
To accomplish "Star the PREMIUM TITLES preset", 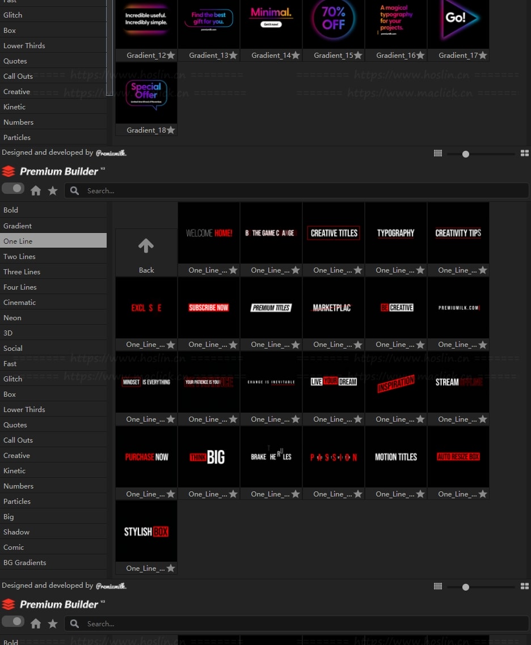I will (296, 345).
